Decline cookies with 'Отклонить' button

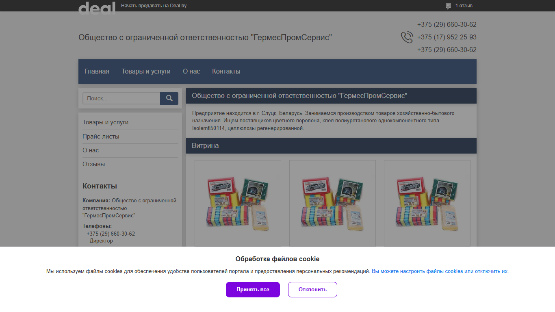pos(312,290)
